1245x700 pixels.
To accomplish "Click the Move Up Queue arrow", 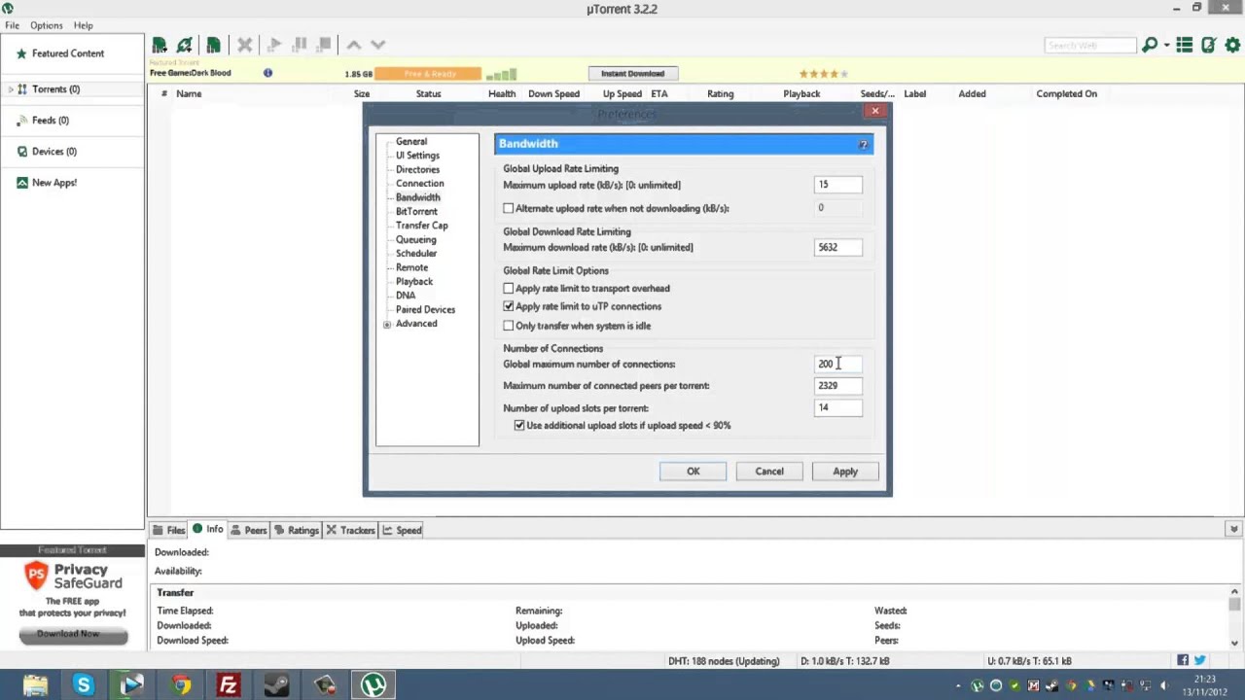I will pos(354,45).
